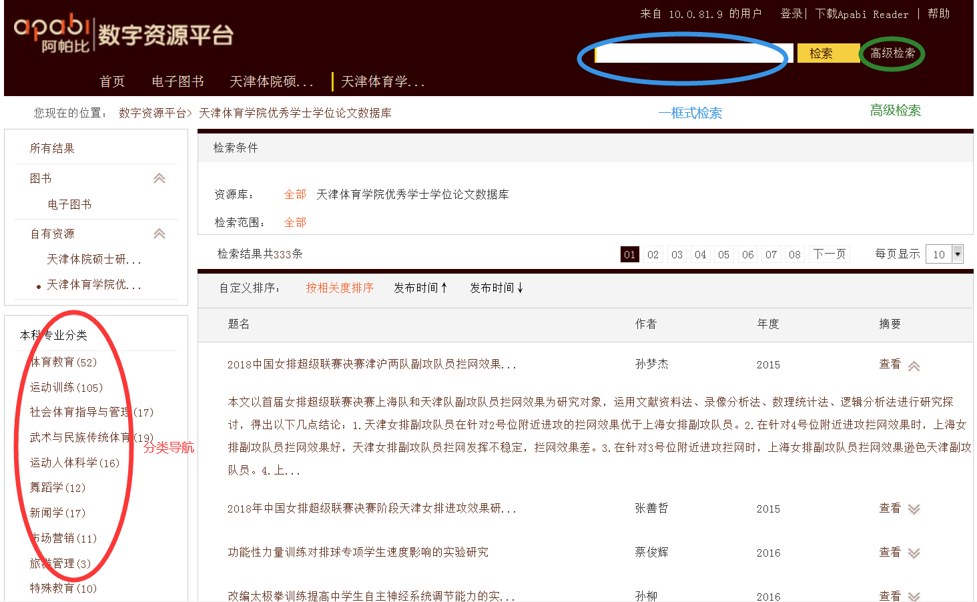Select 按相关度排序 sorting

click(x=340, y=288)
